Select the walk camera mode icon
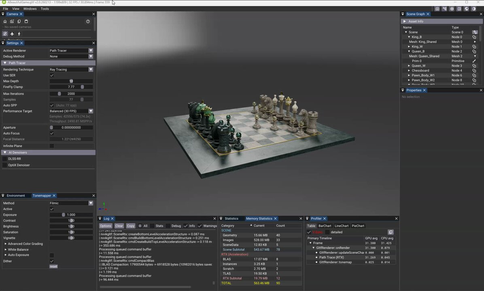Viewport: 484px width, 291px height. point(19,34)
